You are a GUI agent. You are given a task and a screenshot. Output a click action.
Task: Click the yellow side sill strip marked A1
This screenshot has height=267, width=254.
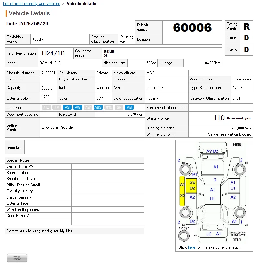click(182, 191)
